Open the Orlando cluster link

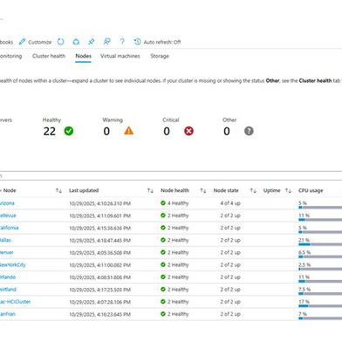point(8,277)
